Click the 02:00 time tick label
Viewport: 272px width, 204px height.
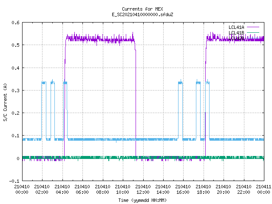pos(42,192)
